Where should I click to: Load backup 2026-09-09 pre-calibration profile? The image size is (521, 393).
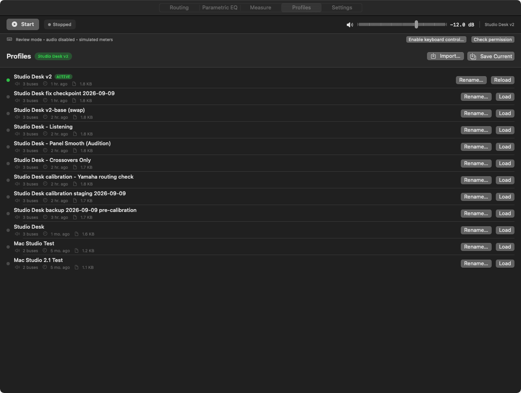pos(505,214)
